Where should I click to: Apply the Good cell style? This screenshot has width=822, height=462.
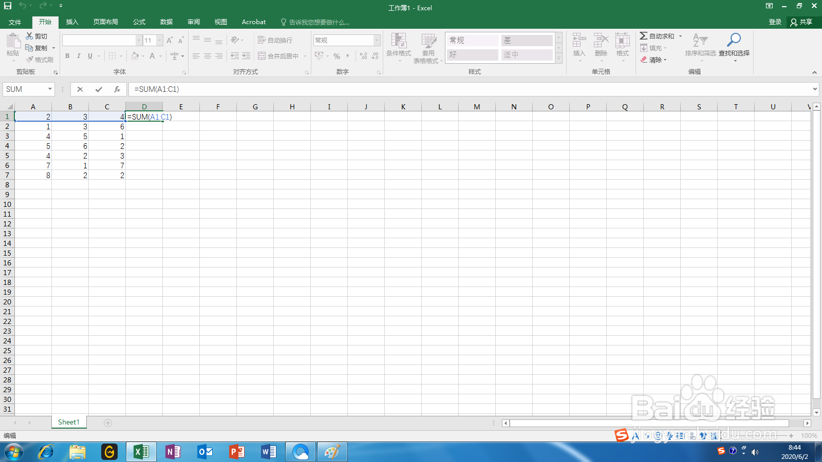point(473,54)
